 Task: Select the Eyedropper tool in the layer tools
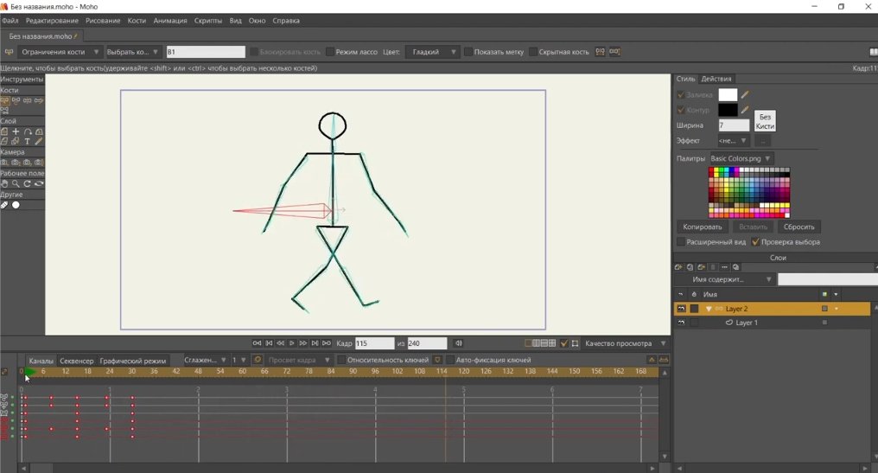pos(39,141)
